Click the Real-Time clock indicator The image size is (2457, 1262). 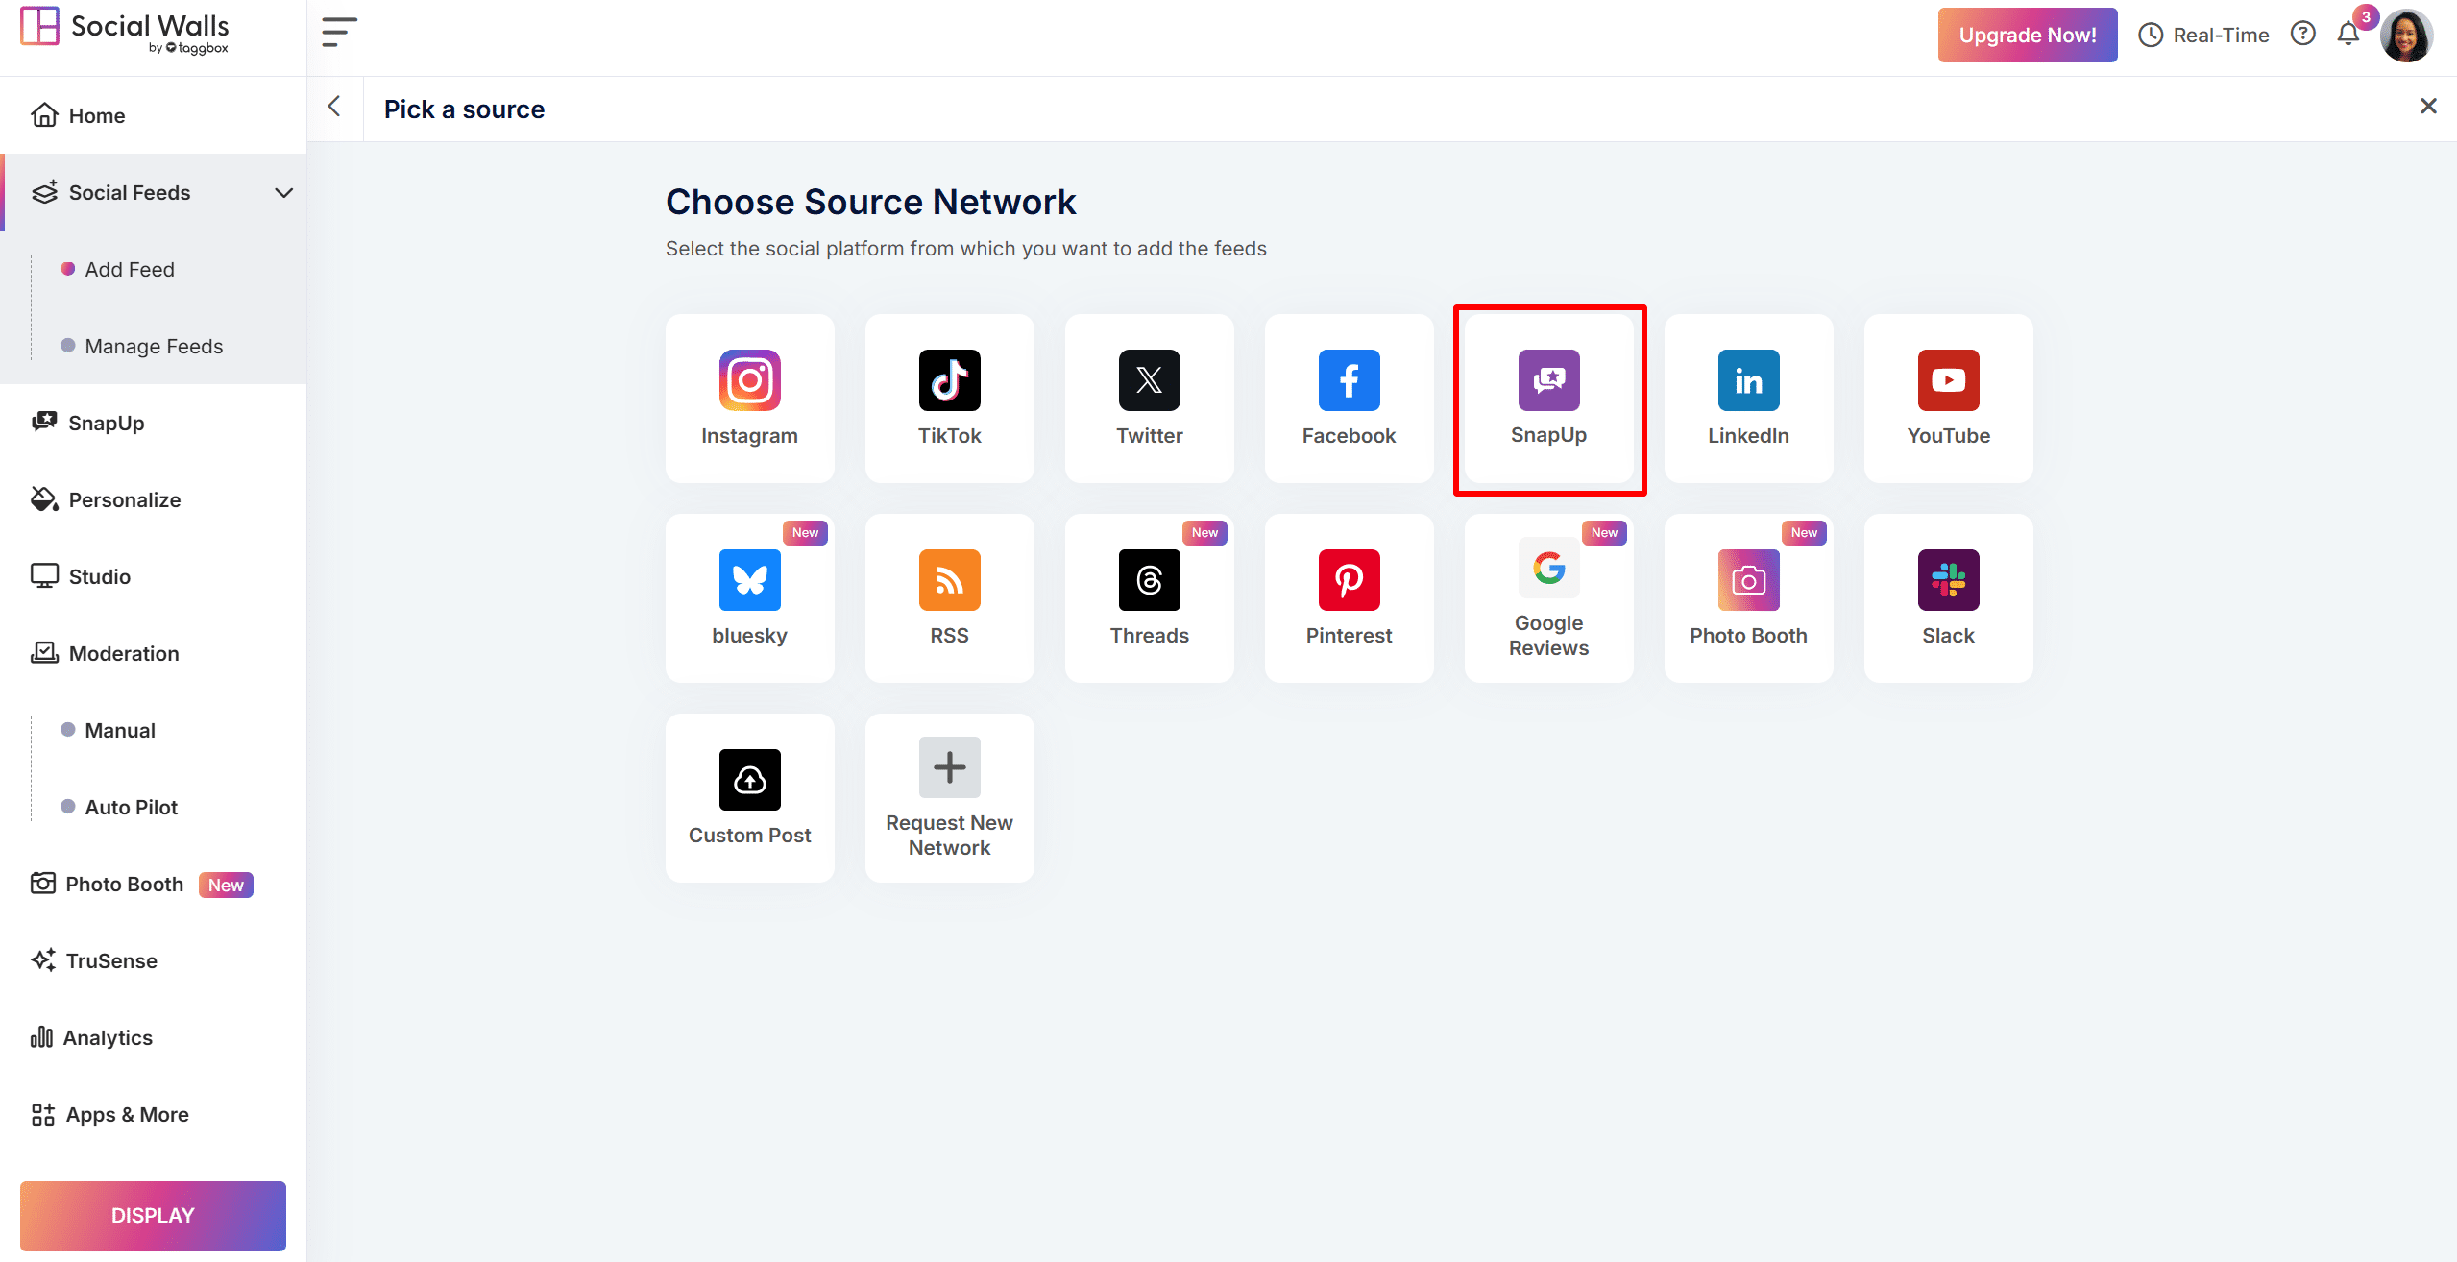(2203, 35)
